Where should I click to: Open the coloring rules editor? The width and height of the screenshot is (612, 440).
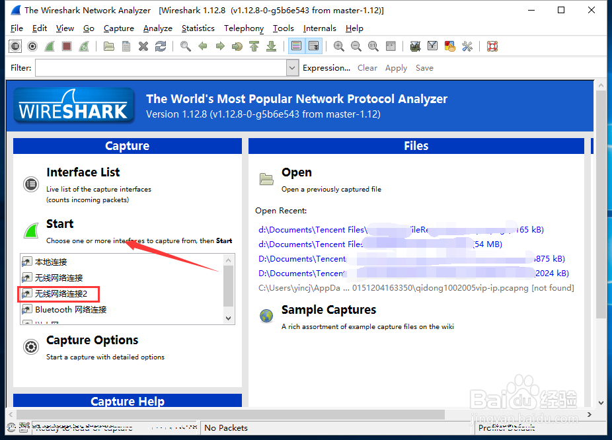click(449, 46)
